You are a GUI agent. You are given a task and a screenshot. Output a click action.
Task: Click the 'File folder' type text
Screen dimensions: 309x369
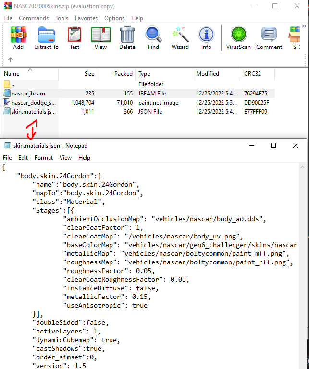(151, 84)
